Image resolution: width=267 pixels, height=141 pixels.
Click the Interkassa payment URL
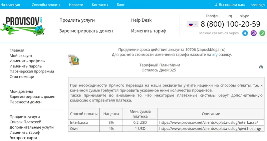(209, 122)
